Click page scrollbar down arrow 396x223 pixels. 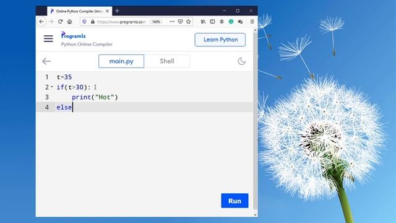(255, 214)
